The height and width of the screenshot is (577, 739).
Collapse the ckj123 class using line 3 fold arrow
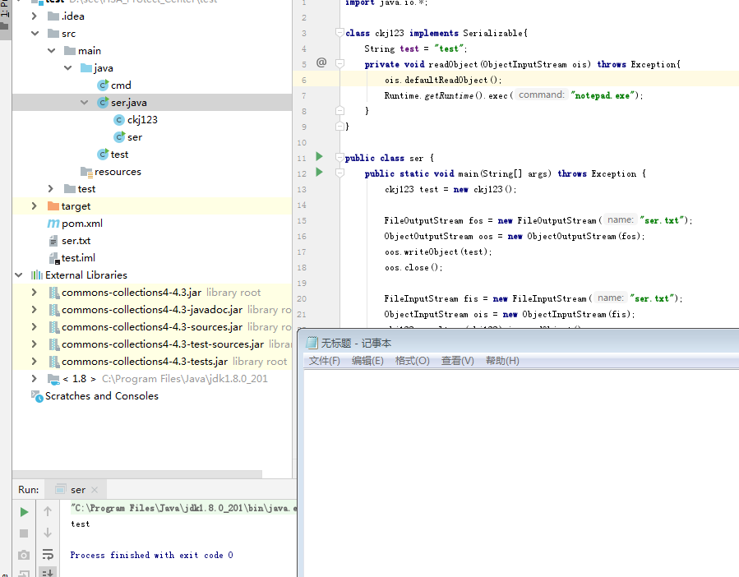[339, 32]
